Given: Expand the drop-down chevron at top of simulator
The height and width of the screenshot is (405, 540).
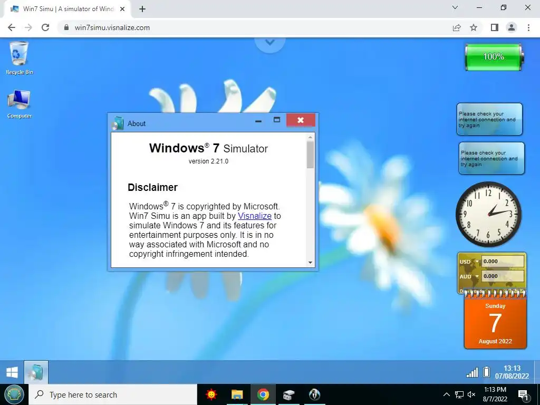Looking at the screenshot, I should tap(270, 43).
